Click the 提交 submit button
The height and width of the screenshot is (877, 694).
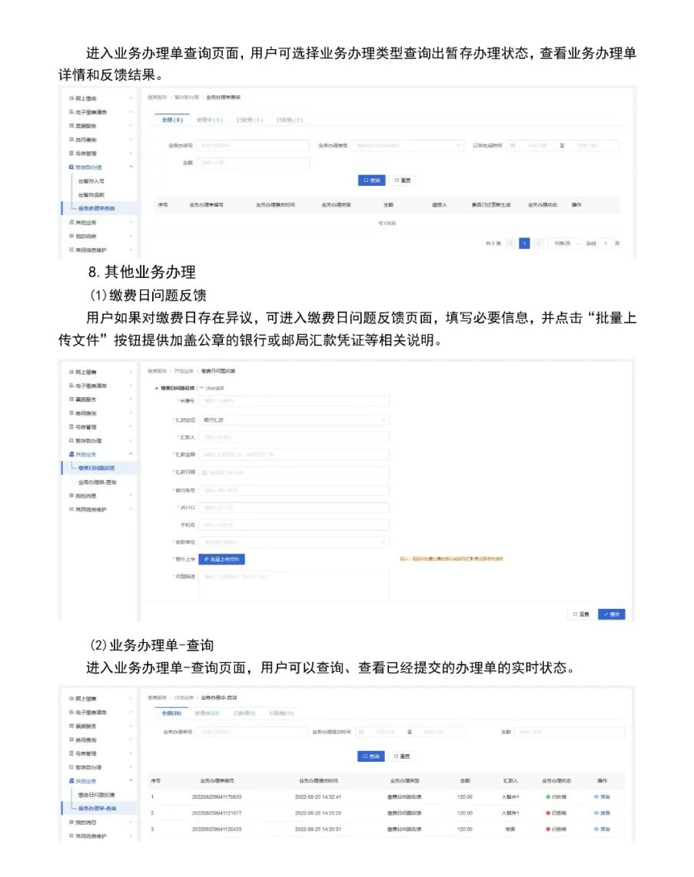[x=612, y=612]
